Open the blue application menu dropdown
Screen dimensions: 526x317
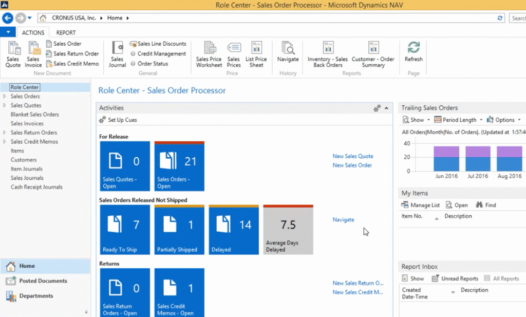pos(8,32)
